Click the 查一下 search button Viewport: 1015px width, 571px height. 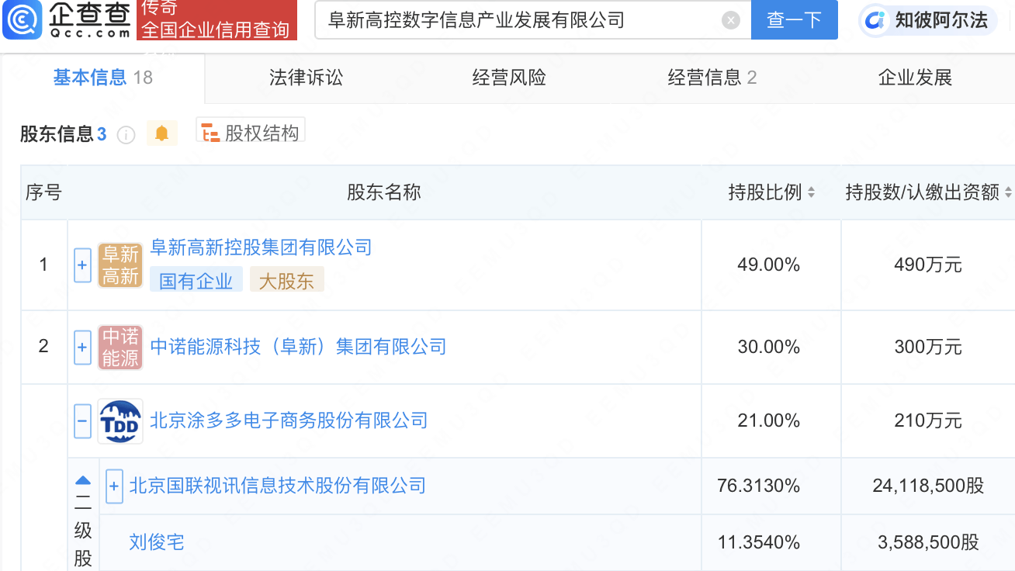795,20
